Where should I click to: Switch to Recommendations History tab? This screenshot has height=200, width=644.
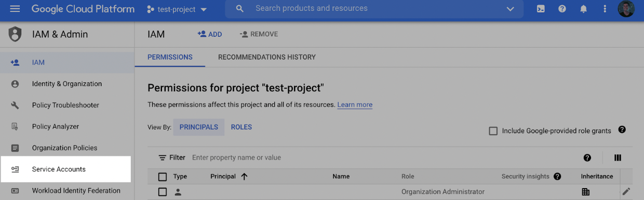click(267, 57)
